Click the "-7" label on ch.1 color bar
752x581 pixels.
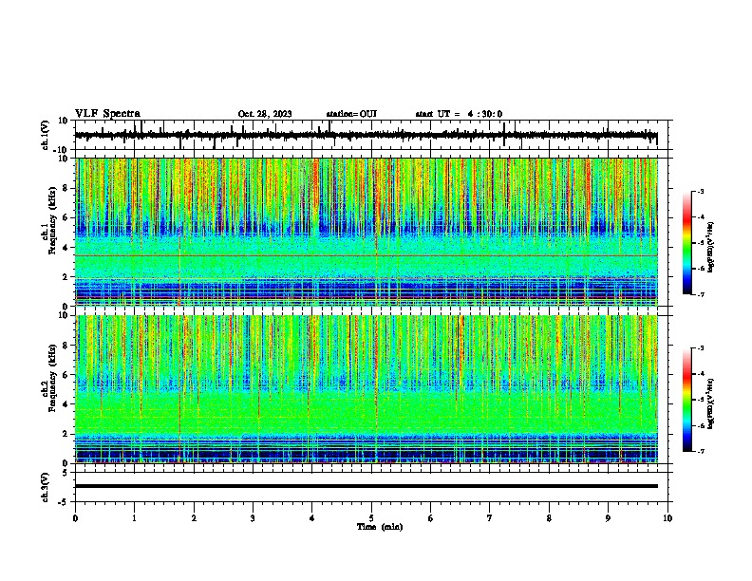tap(700, 294)
